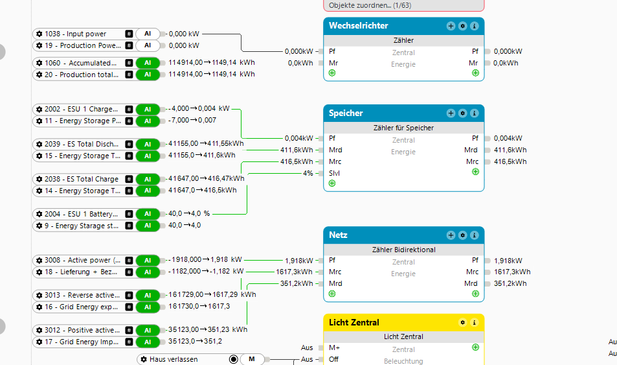Screen dimensions: 617x365
Task: Click the move icon on Speicher block
Action: [451, 113]
